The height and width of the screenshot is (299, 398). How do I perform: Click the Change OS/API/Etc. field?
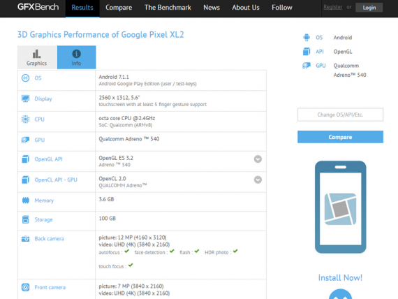(x=340, y=115)
